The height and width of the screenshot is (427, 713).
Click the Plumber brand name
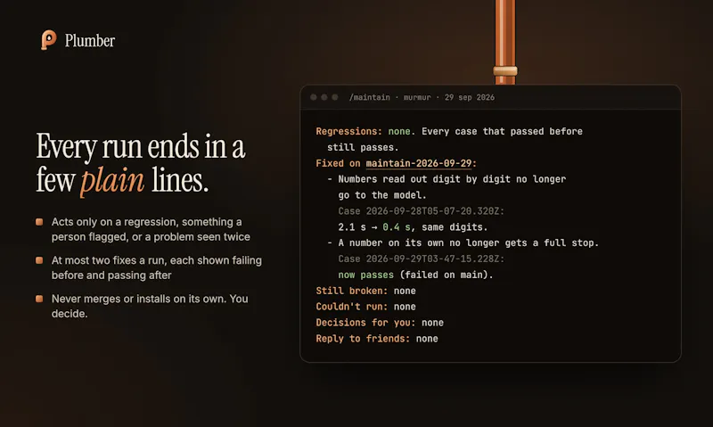[90, 40]
